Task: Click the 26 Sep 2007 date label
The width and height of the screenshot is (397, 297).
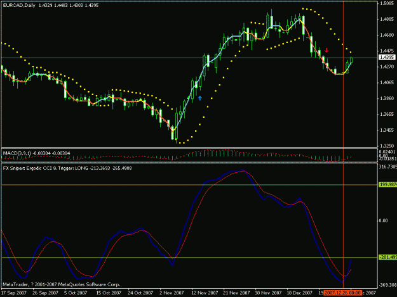Action: [x=45, y=293]
